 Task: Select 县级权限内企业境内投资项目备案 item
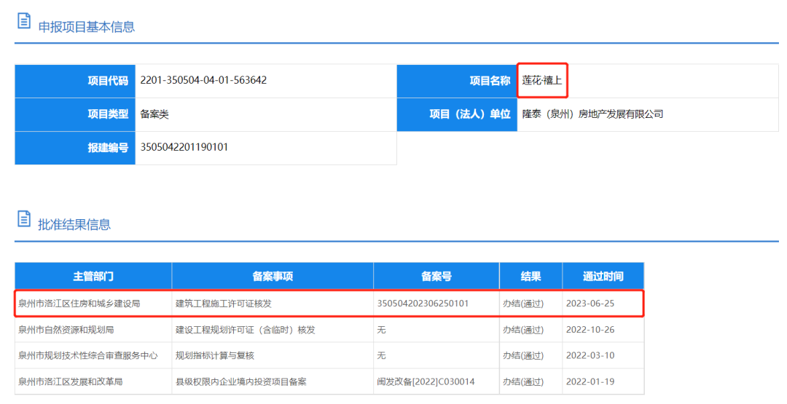241,382
